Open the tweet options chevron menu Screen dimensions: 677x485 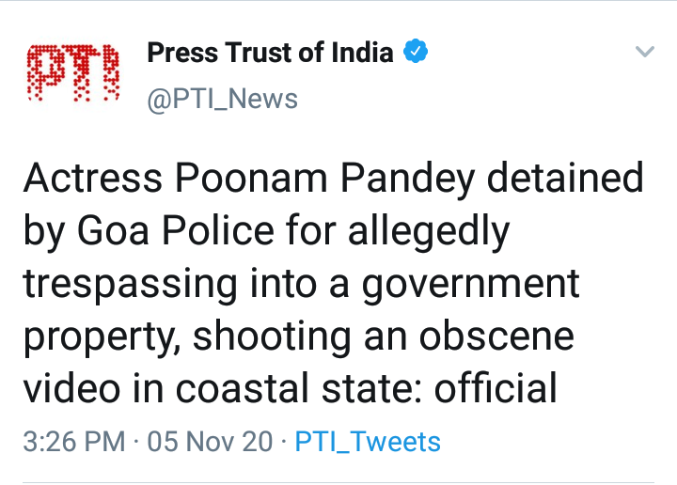point(644,52)
